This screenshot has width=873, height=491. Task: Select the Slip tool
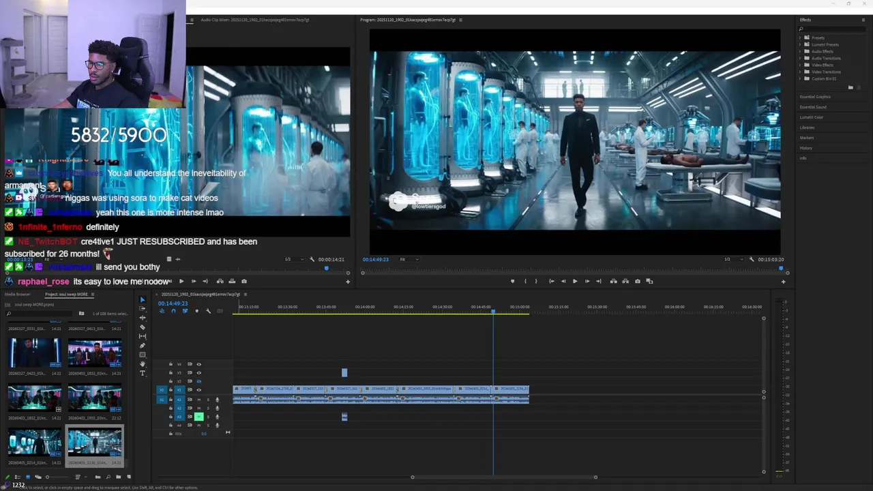[143, 336]
